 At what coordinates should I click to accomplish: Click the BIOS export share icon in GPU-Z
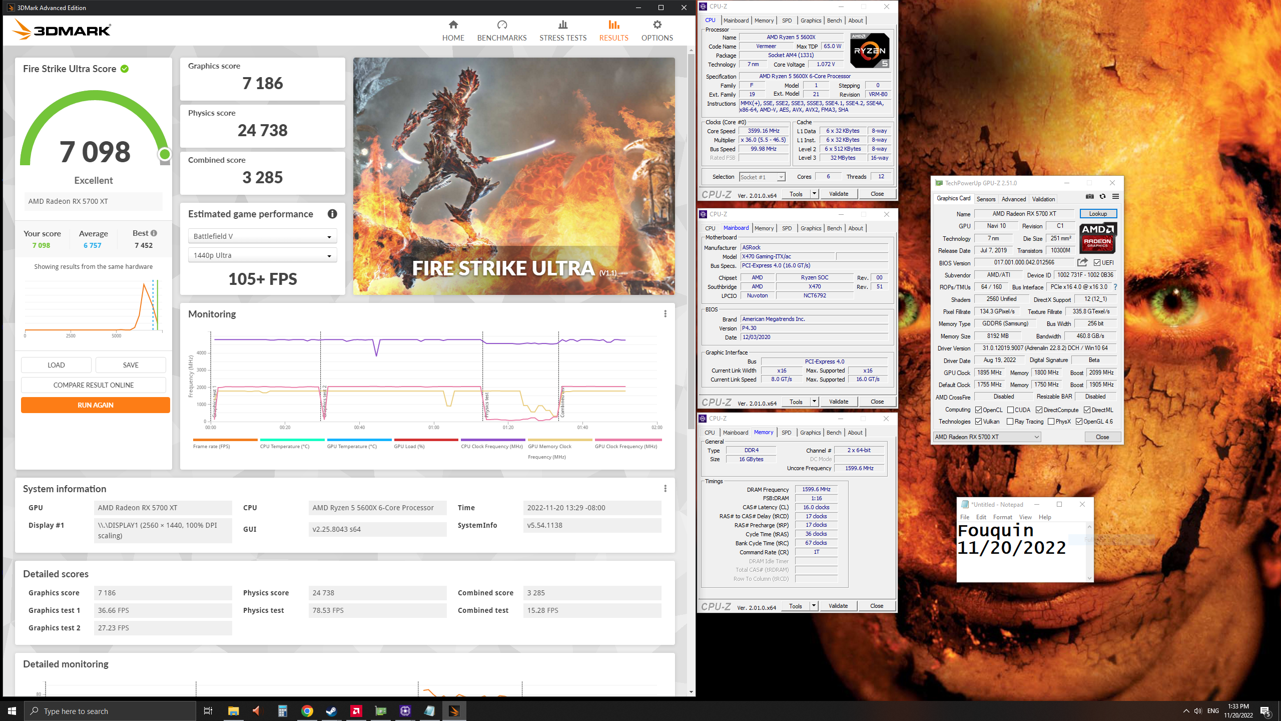coord(1082,262)
